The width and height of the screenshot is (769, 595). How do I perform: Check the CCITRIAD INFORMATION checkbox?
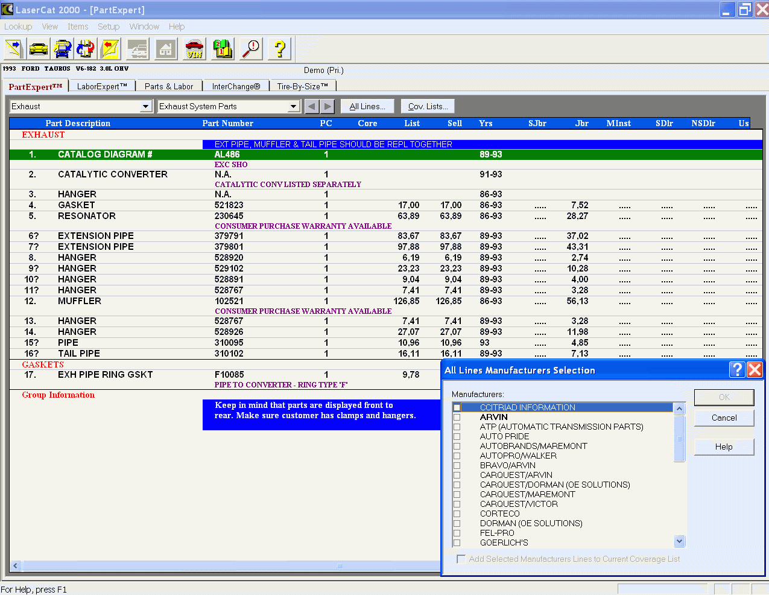(x=457, y=407)
